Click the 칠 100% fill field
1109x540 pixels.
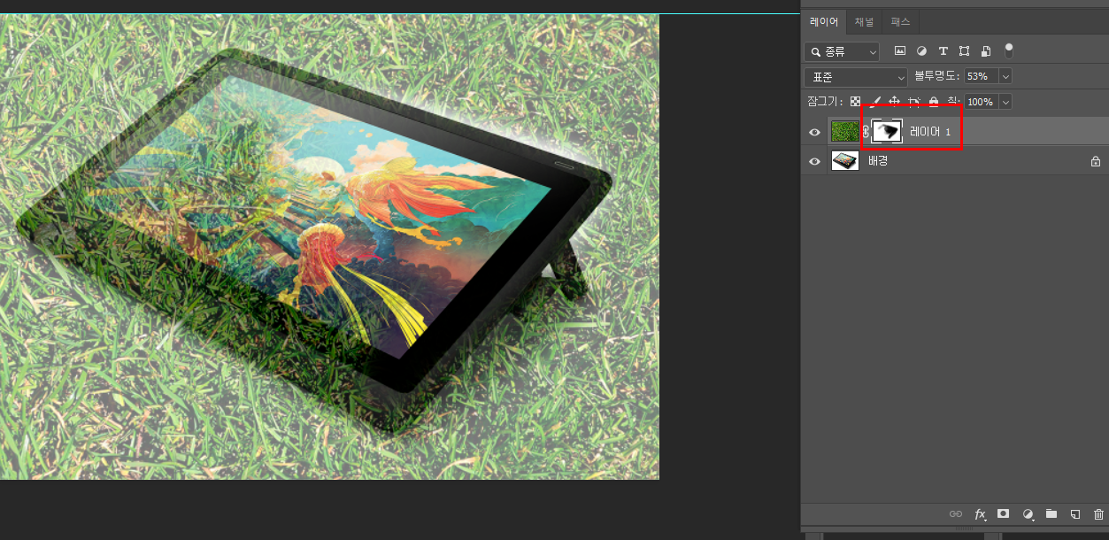981,102
